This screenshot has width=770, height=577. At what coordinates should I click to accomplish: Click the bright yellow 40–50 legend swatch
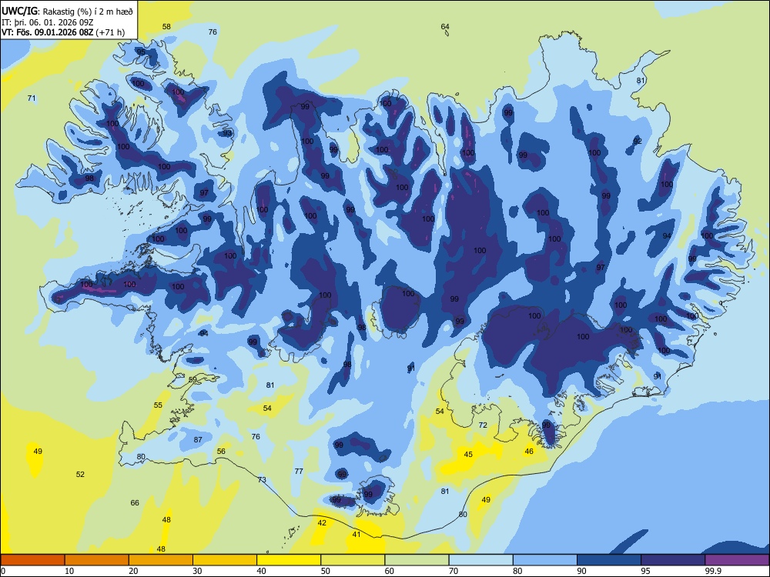pyautogui.click(x=289, y=560)
